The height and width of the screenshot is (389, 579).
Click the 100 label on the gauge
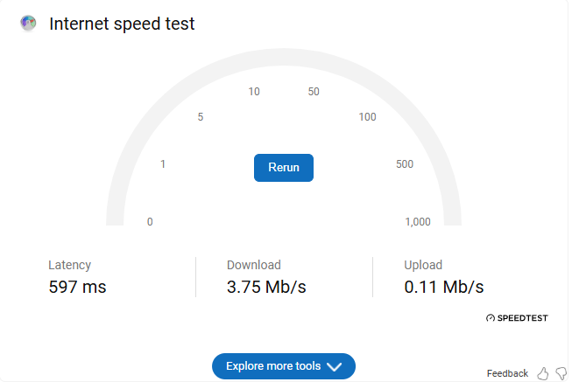(x=368, y=117)
